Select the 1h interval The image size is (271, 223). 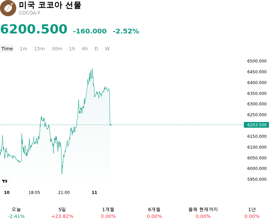72,49
